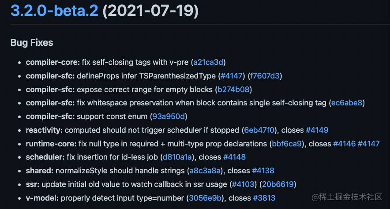Open closed issue #4149
This screenshot has height=209, width=390.
click(x=317, y=130)
